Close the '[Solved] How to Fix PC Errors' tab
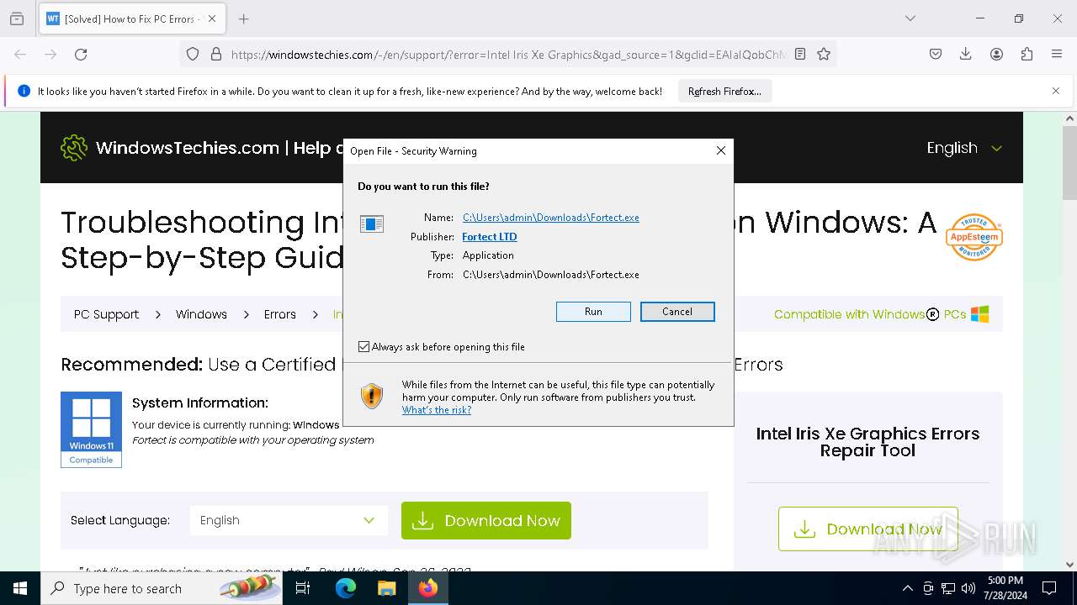The width and height of the screenshot is (1077, 605). (x=212, y=18)
